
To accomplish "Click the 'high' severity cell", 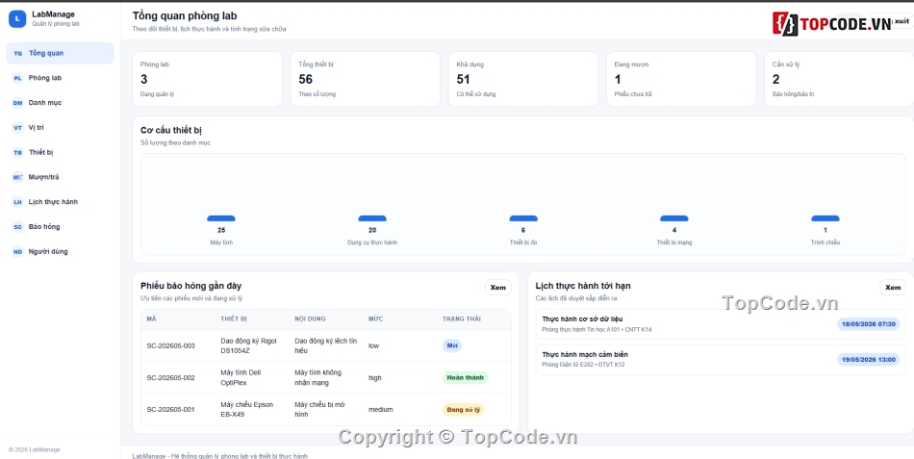I will point(375,378).
